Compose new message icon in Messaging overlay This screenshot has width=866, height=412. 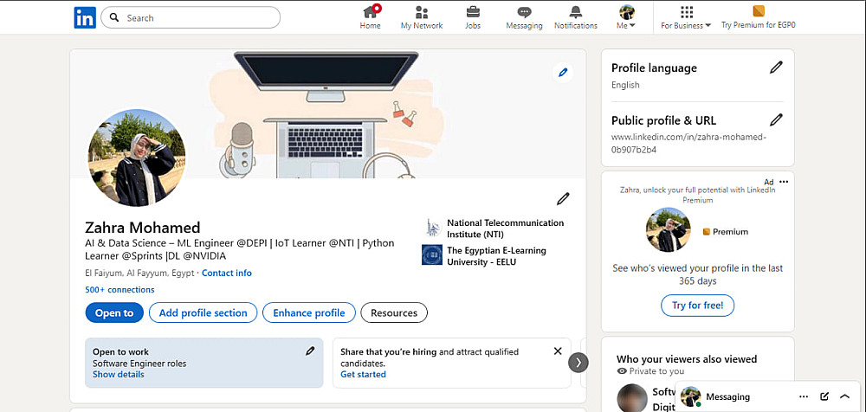coord(824,396)
